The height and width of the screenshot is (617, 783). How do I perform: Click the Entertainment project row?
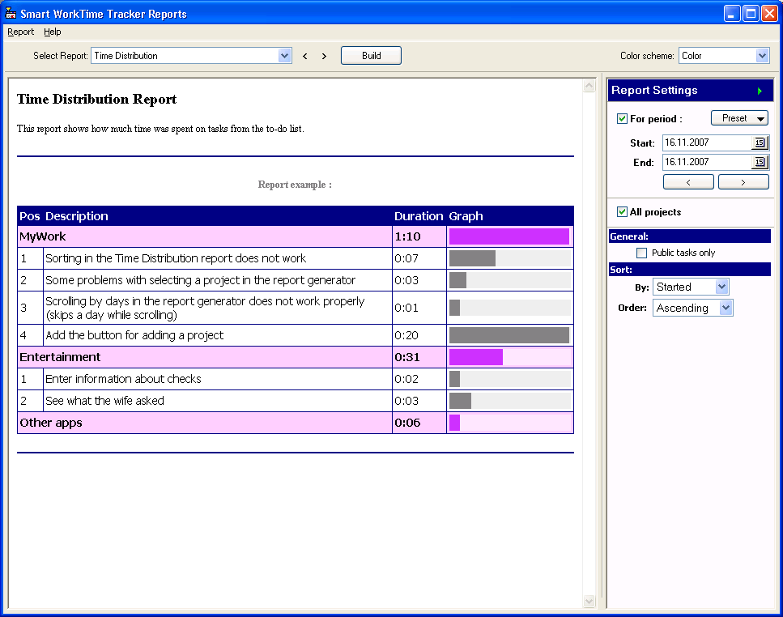(296, 357)
